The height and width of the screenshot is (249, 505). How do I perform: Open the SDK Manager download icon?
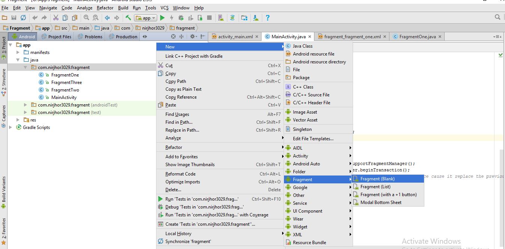click(x=256, y=18)
